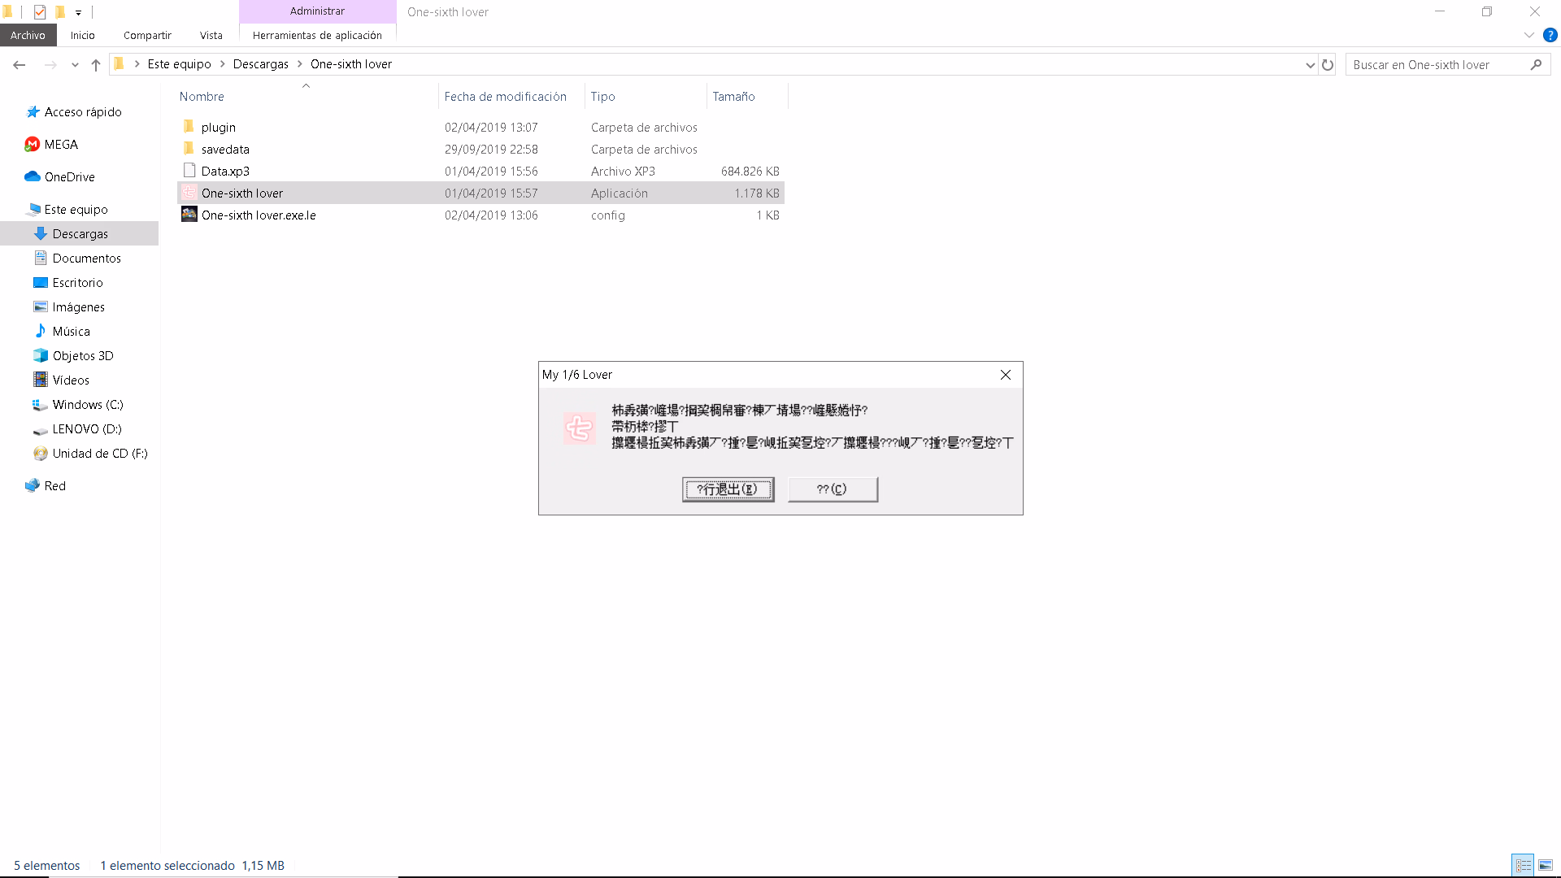Expand the ribbon with the chevron
This screenshot has width=1561, height=878.
coord(1528,35)
